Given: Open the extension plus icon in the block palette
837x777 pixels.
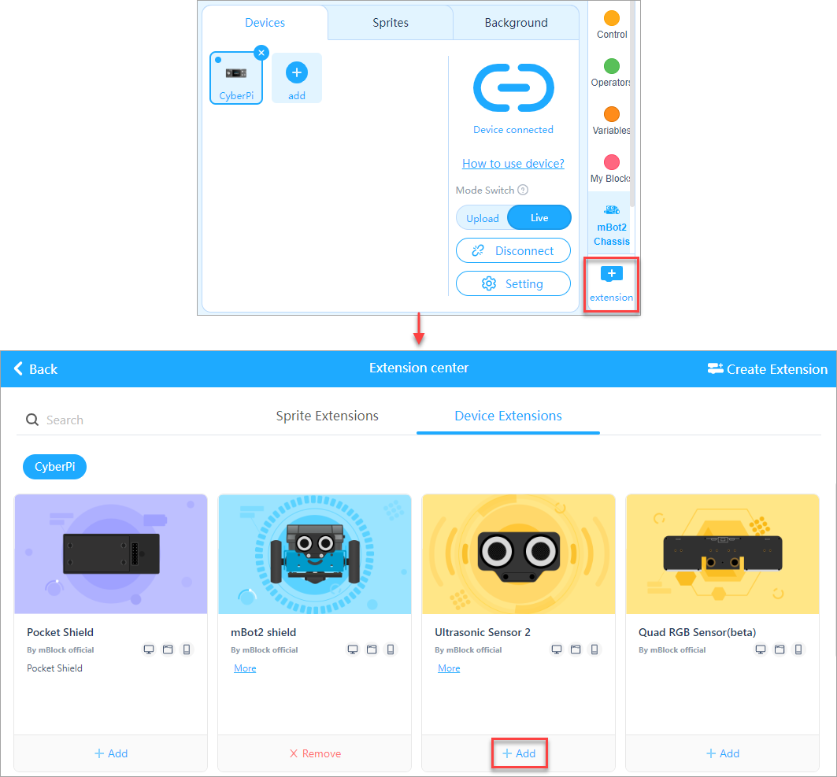Looking at the screenshot, I should pos(612,274).
